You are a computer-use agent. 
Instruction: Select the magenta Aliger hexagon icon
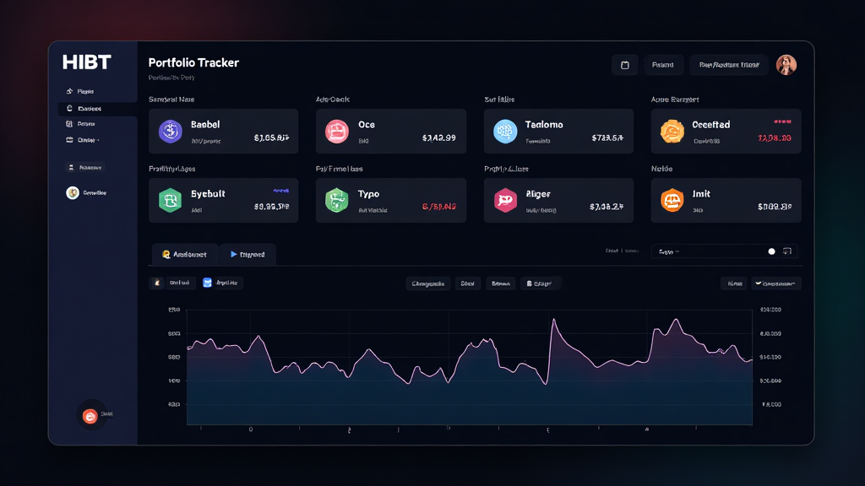[x=504, y=200]
